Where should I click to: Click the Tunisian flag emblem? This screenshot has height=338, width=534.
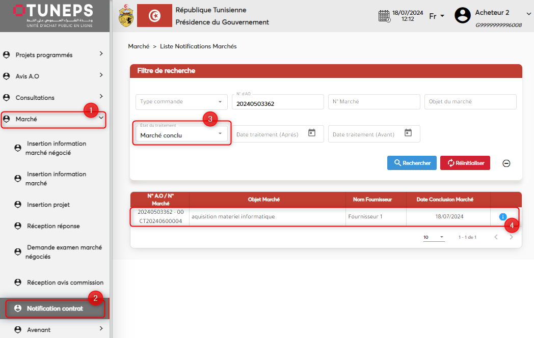[x=154, y=16]
